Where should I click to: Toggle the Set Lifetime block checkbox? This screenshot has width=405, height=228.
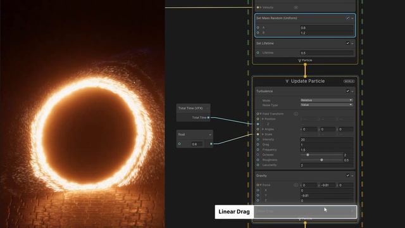pos(347,43)
